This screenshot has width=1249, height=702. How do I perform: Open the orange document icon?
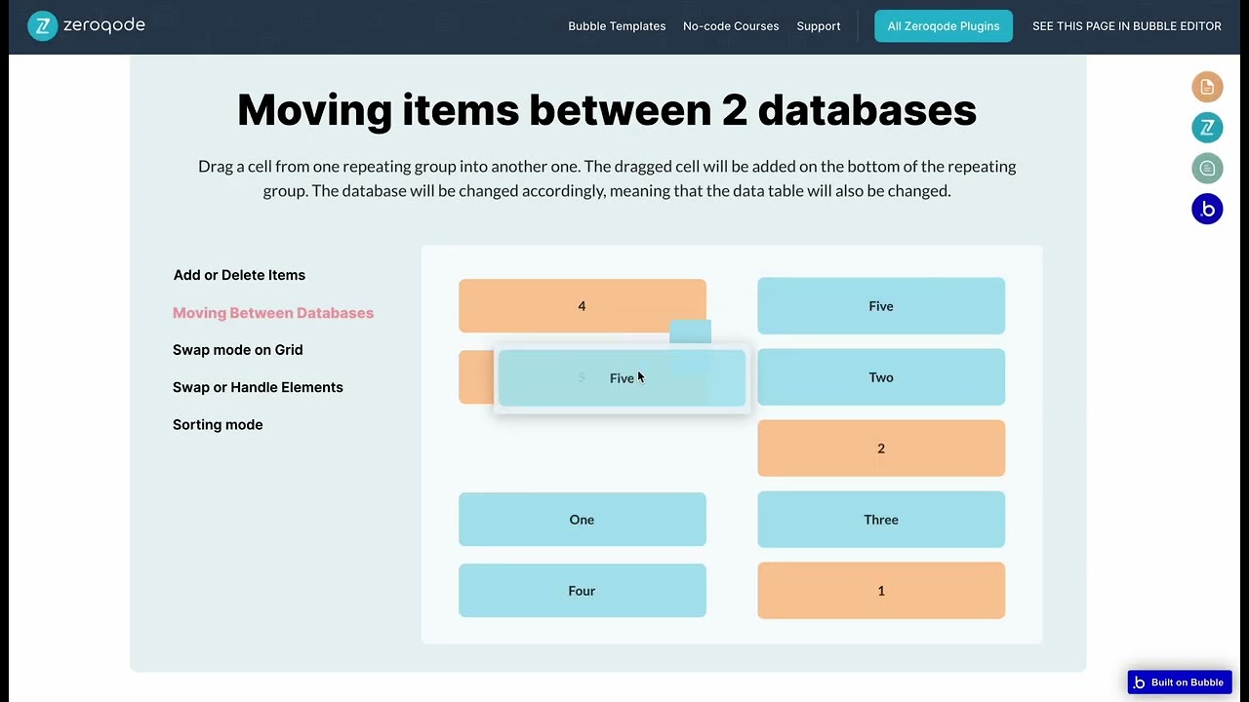pyautogui.click(x=1207, y=87)
